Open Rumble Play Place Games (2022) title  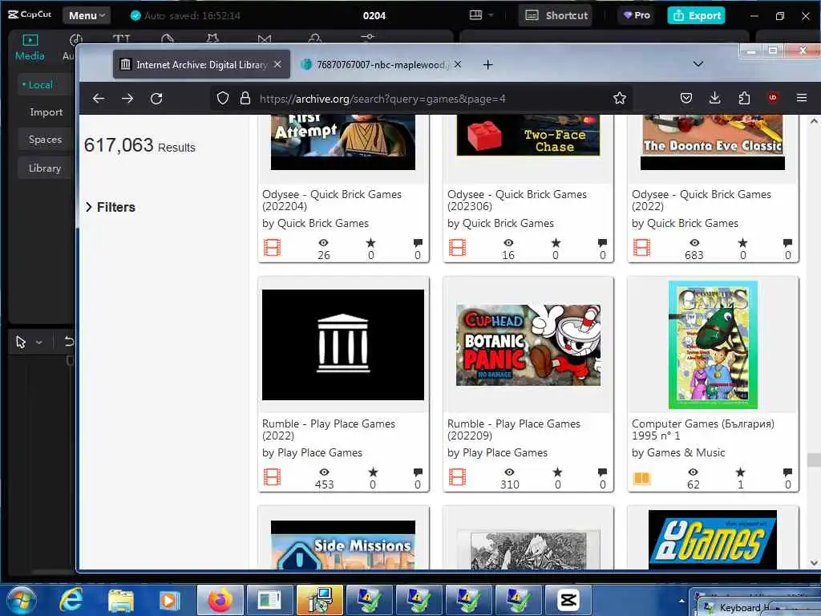click(328, 430)
